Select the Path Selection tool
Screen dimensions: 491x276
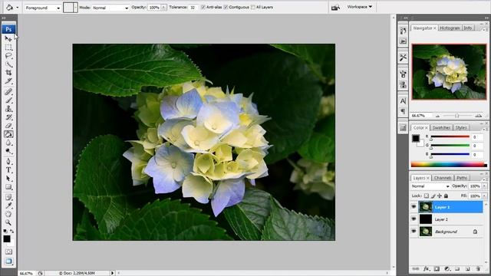(8, 179)
